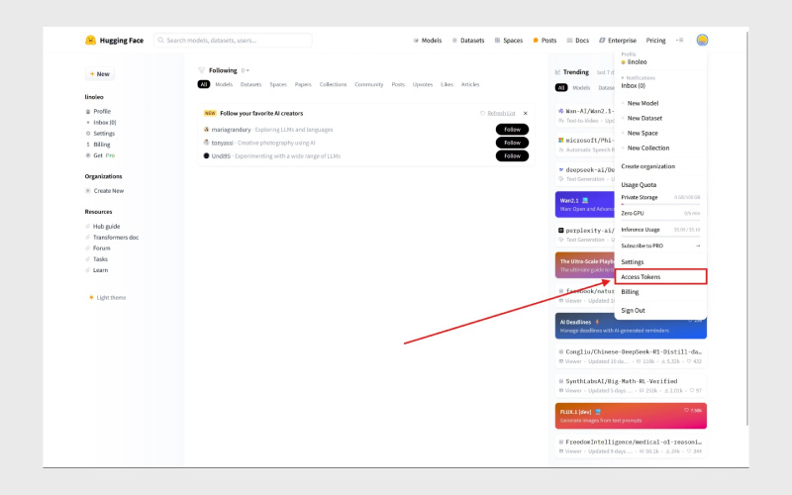792x495 pixels.
Task: Open the user avatar in the top bar
Action: pos(701,41)
